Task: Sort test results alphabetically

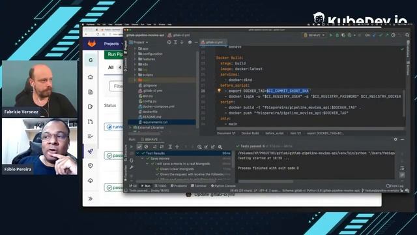Action: pyautogui.click(x=154, y=147)
